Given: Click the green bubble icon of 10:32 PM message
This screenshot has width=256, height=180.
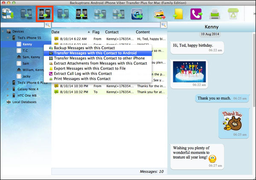Looking at the screenshot, I should coord(56,92).
